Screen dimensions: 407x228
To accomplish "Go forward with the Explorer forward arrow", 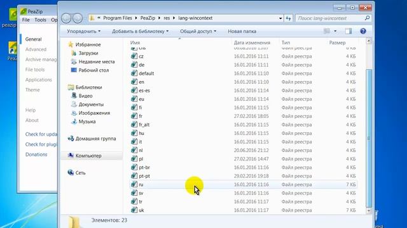I will coord(78,18).
